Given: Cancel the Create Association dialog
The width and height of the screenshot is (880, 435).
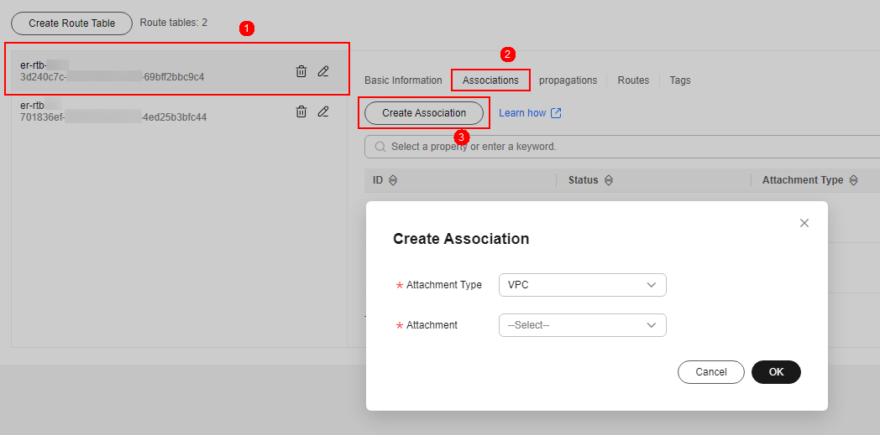Looking at the screenshot, I should click(710, 372).
